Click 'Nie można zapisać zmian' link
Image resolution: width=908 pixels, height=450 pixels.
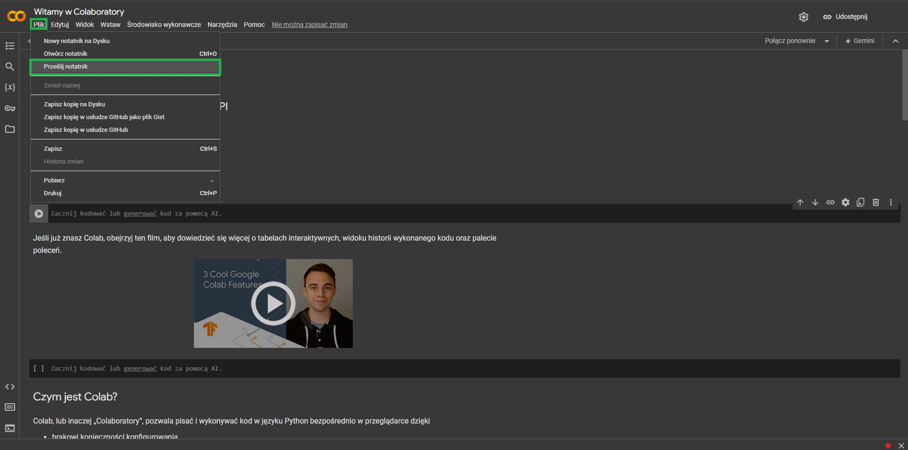pyautogui.click(x=309, y=25)
